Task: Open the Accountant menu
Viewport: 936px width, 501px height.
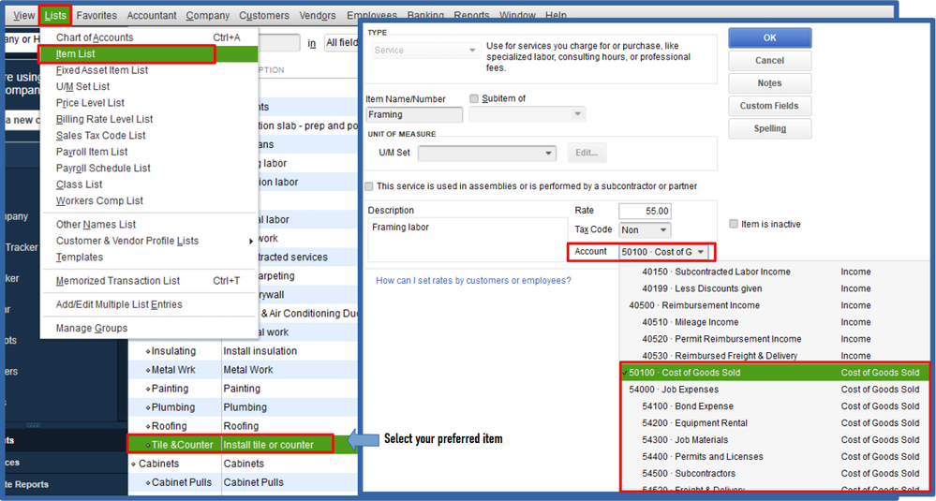Action: pos(152,16)
